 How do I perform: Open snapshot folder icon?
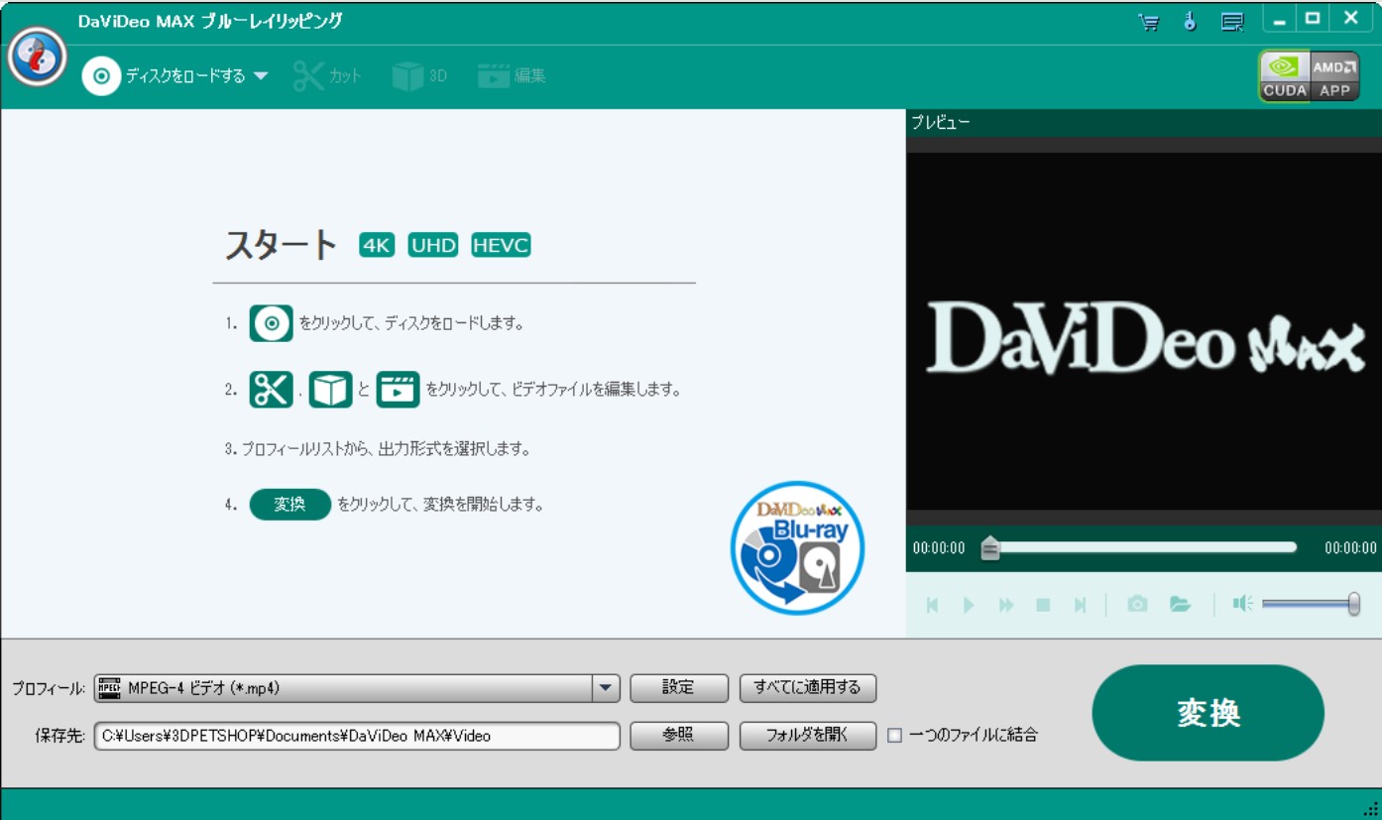(x=1180, y=604)
